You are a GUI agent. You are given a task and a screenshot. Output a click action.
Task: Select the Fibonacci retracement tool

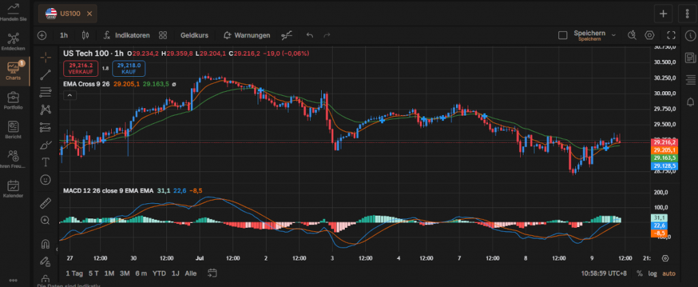(x=46, y=92)
